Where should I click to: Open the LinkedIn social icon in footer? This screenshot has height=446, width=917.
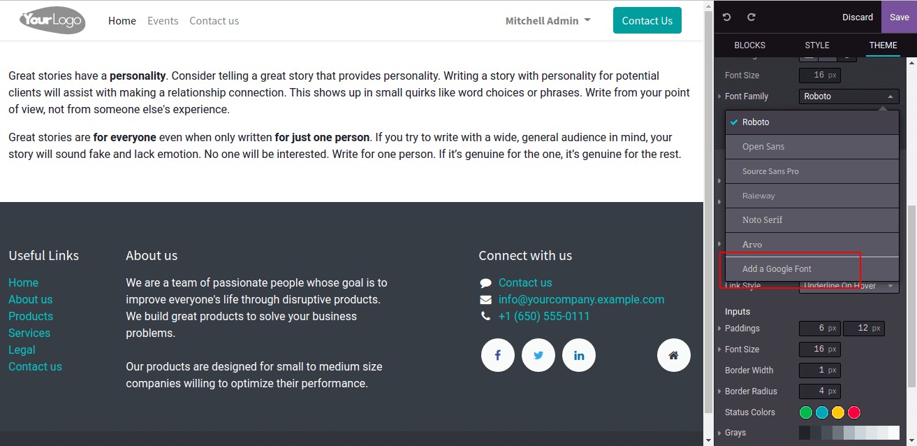click(579, 355)
